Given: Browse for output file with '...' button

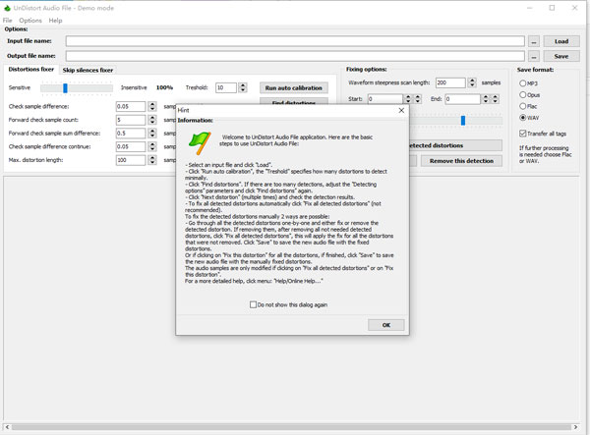Looking at the screenshot, I should click(534, 57).
